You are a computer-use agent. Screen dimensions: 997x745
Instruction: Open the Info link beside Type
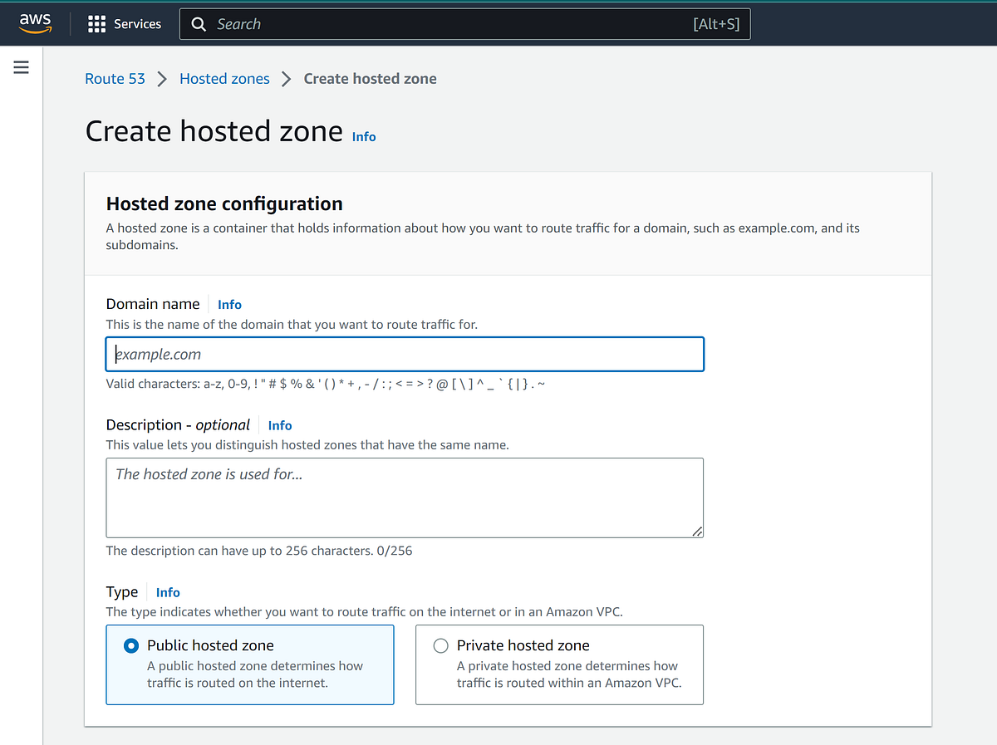(x=168, y=592)
